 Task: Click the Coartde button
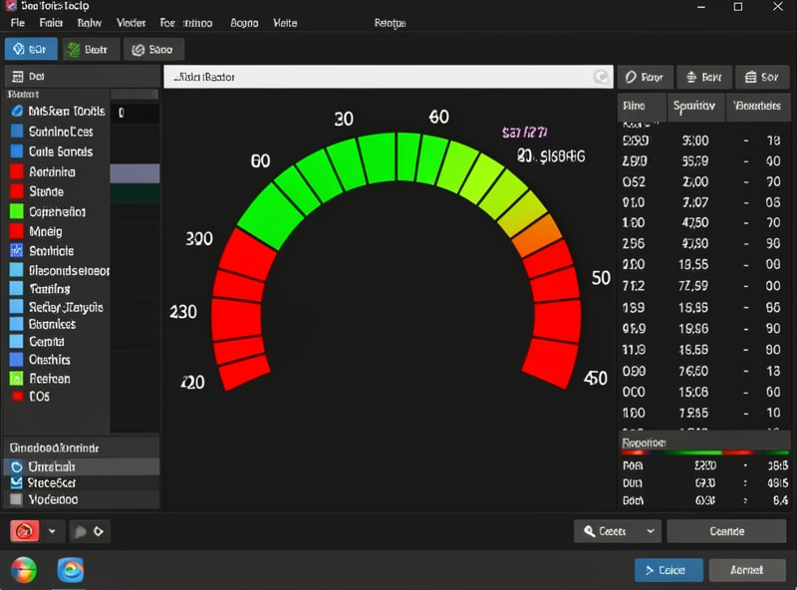pos(727,531)
